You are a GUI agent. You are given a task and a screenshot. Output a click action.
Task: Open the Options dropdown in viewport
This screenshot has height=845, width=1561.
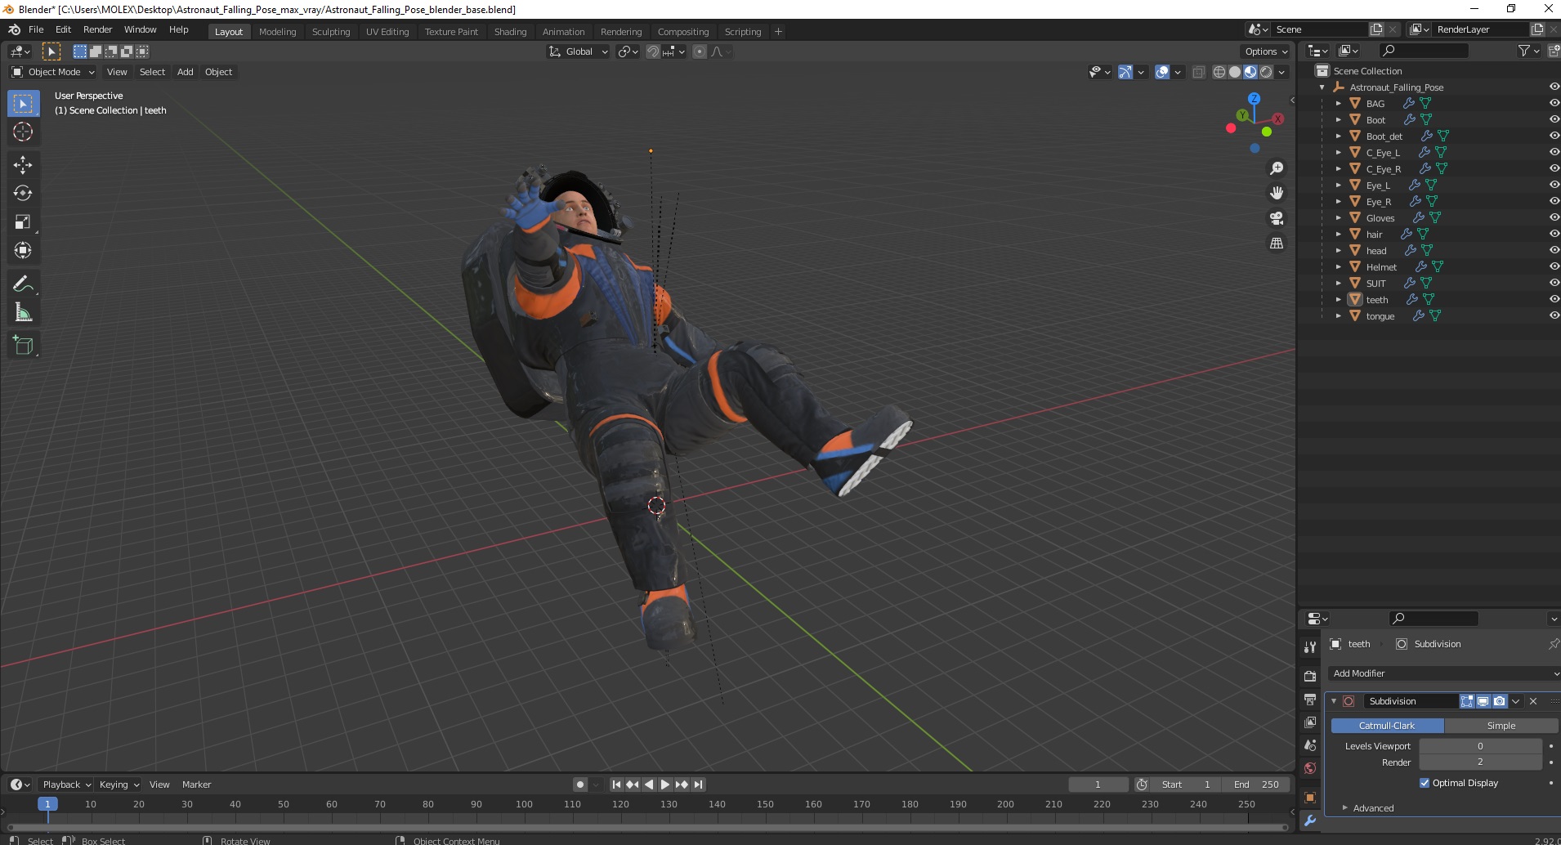pos(1266,51)
